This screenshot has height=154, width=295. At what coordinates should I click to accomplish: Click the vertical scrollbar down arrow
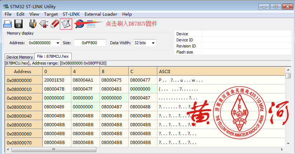click(288, 144)
